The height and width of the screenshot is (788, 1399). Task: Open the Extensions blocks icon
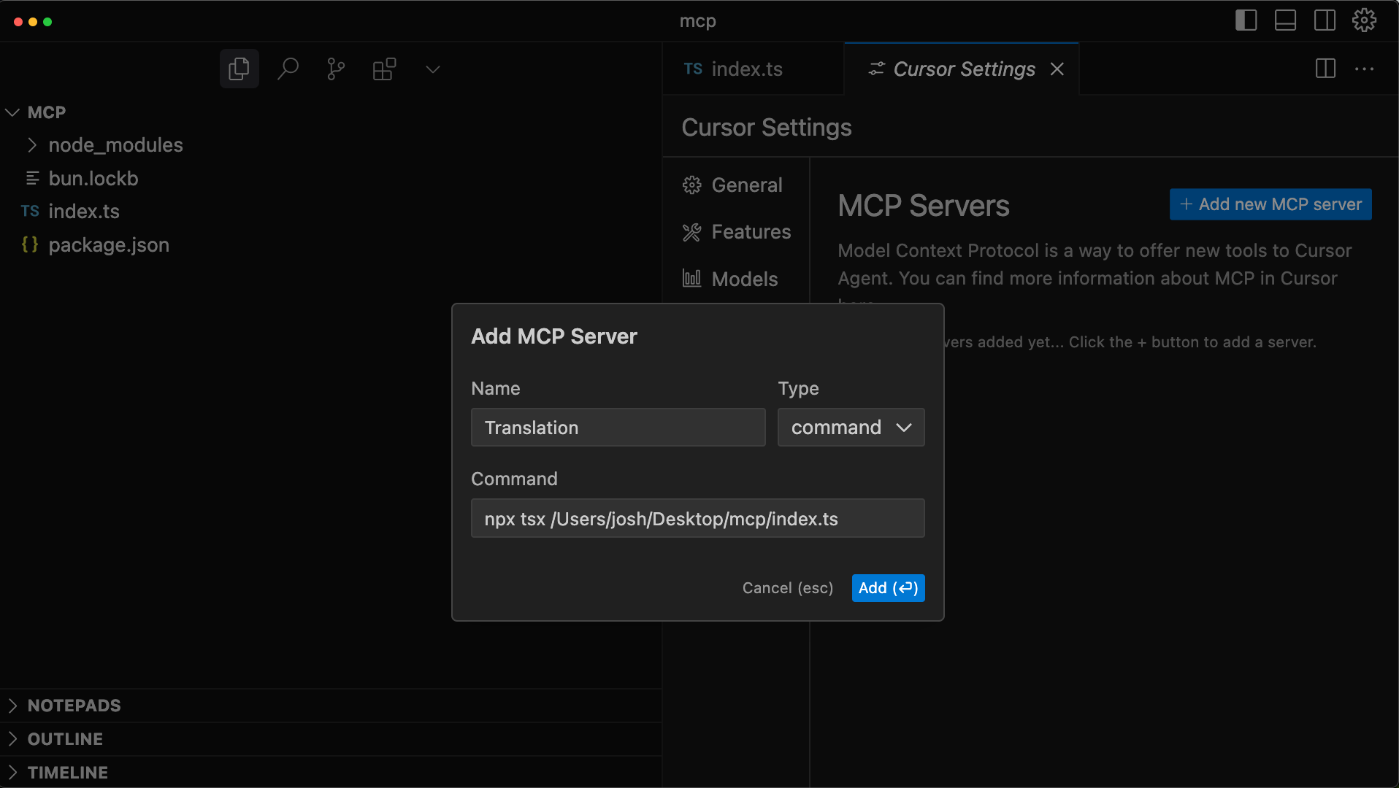384,69
